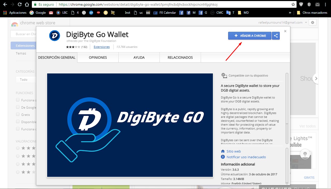
Task: Share the DigiByte Go Wallet extension
Action: point(276,36)
